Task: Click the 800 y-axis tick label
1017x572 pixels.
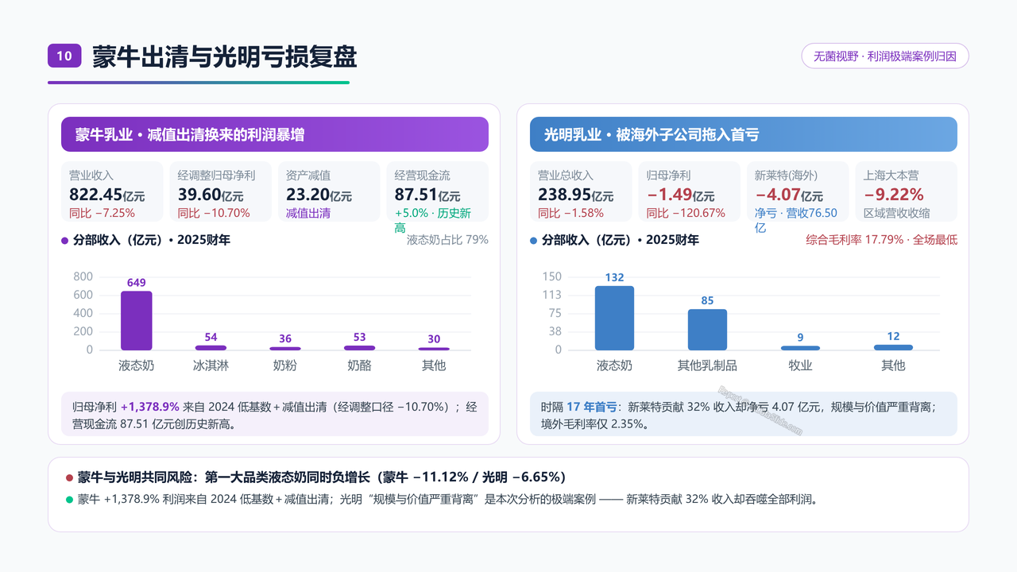Action: [83, 276]
